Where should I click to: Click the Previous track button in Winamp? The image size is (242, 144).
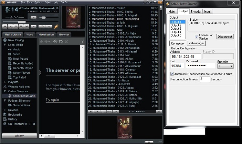pos(5,26)
